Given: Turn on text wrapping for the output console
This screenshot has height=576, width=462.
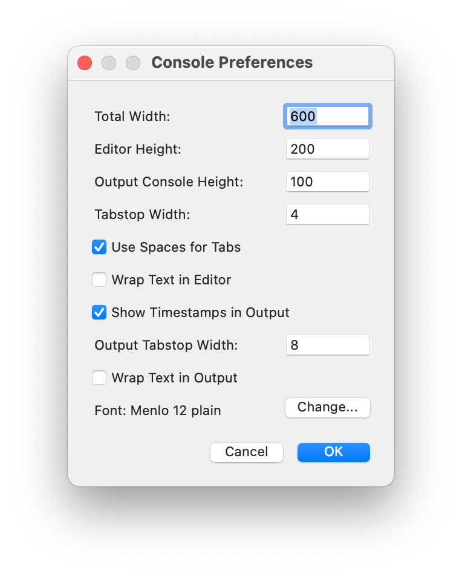Looking at the screenshot, I should (x=99, y=378).
